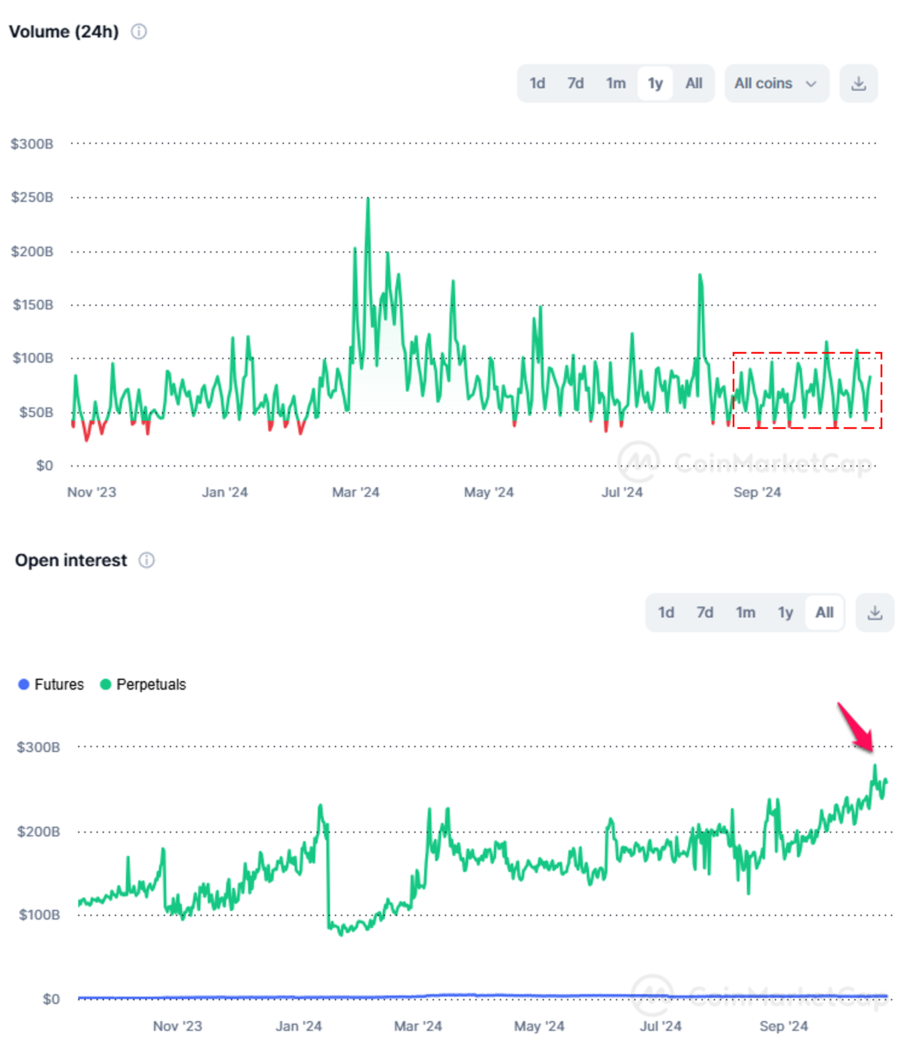Download the Volume chart data
The width and height of the screenshot is (902, 1059).
[858, 83]
